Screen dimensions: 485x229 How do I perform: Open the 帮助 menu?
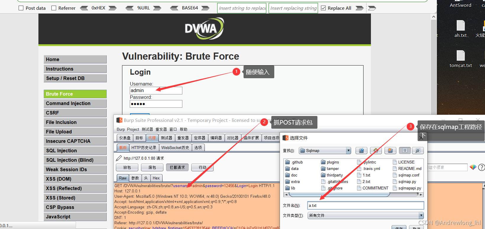click(184, 129)
